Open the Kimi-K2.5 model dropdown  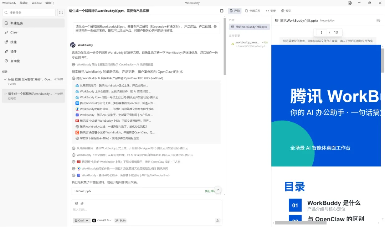(102, 220)
